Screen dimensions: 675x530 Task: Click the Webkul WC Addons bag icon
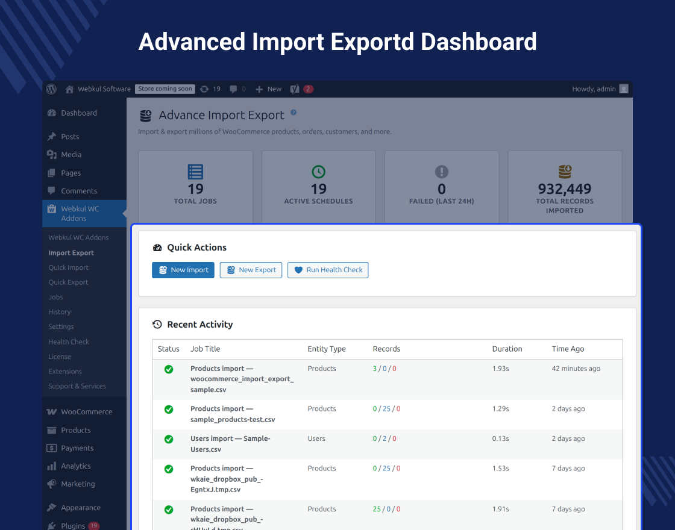52,209
